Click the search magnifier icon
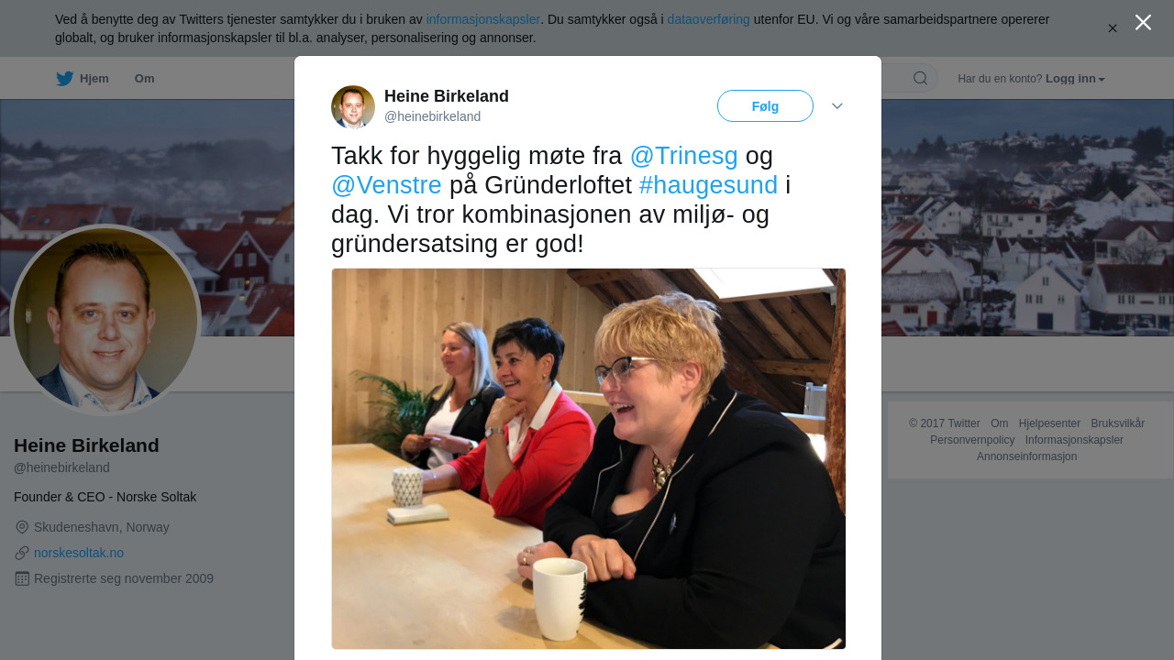This screenshot has height=660, width=1174. (x=920, y=78)
